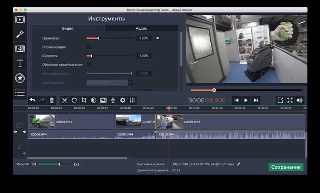This screenshot has height=193, width=320.
Task: Click the 00:00:30.800 timecode display
Action: pos(207,100)
